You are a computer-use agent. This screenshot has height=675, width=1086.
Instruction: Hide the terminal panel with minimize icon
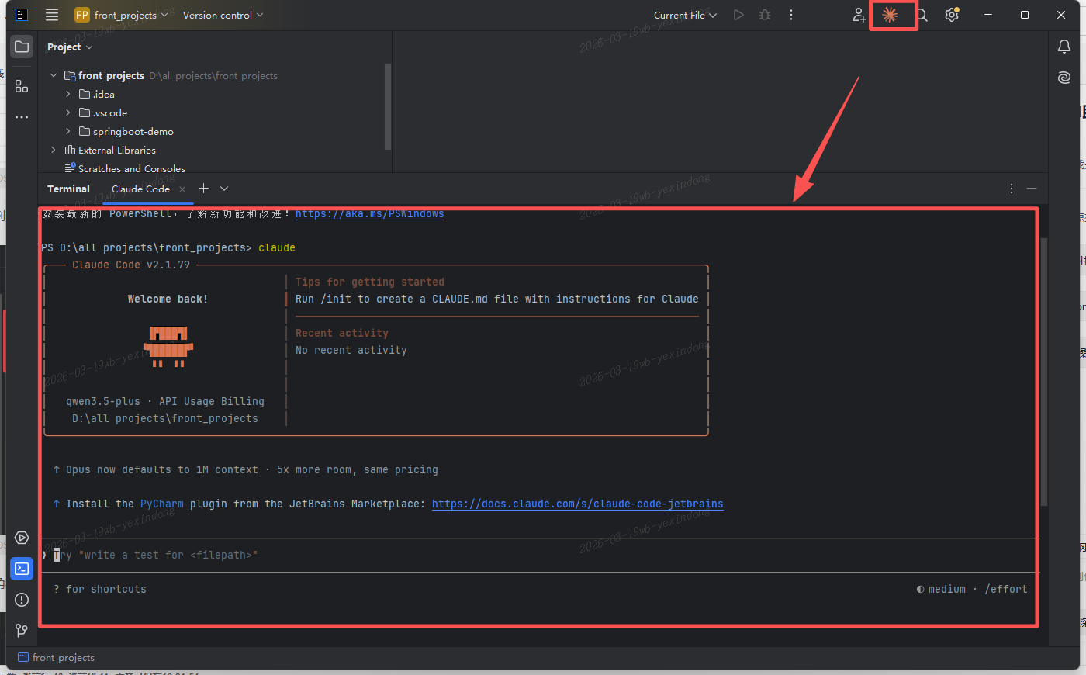1032,189
